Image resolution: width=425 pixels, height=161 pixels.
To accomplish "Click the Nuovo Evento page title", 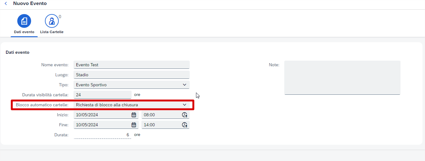I will 30,3.
